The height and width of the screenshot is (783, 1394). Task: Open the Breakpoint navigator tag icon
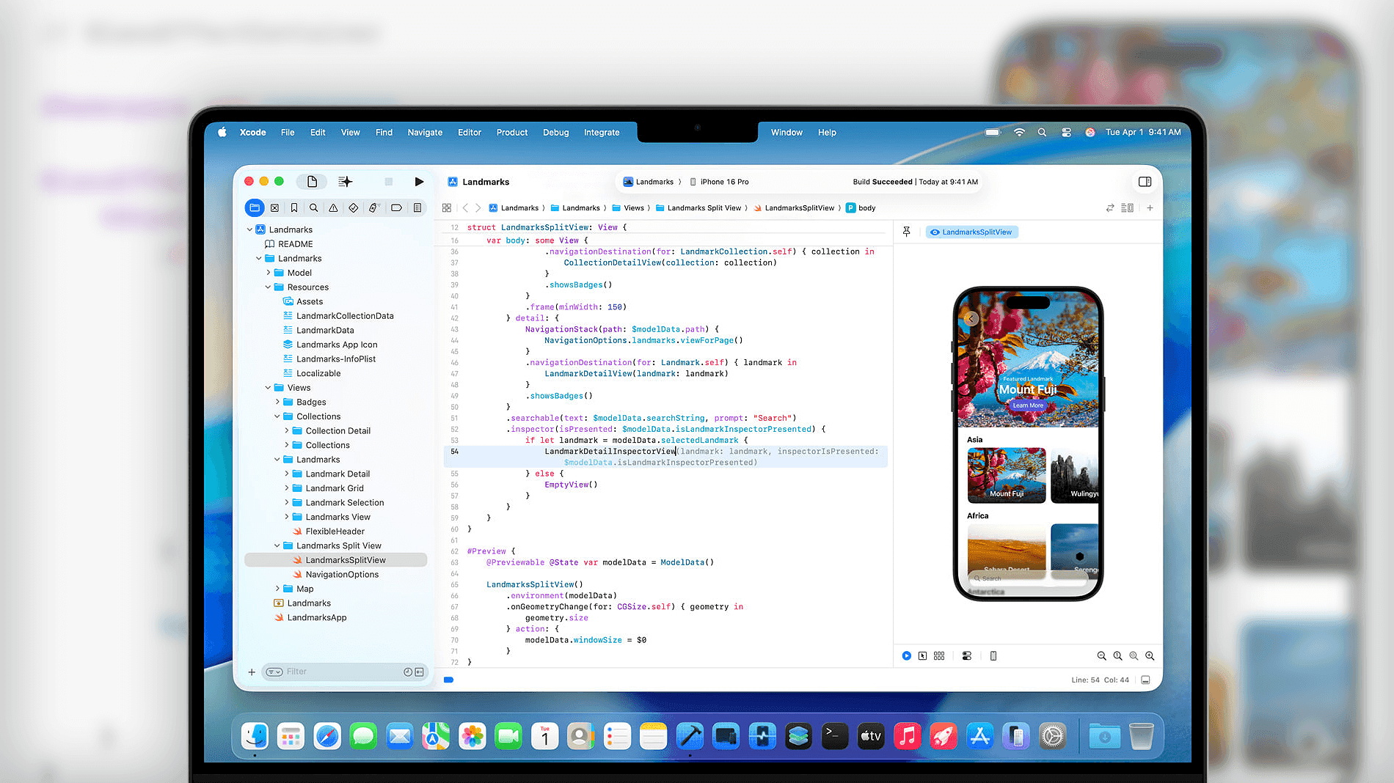coord(396,208)
